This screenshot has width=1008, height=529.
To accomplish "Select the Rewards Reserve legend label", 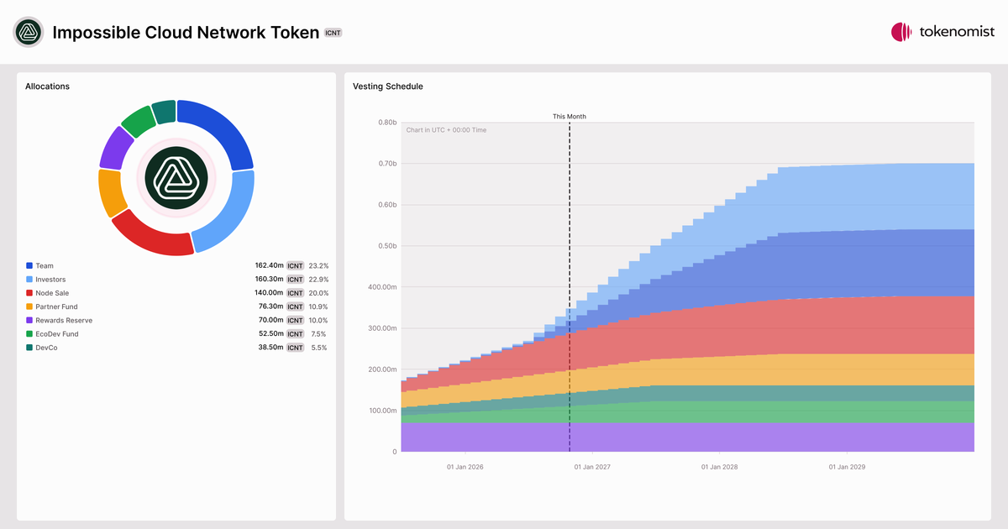I will coord(64,320).
